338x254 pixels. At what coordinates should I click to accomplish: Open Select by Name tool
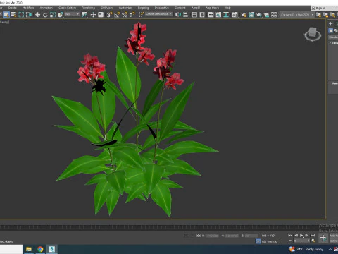(x=14, y=15)
